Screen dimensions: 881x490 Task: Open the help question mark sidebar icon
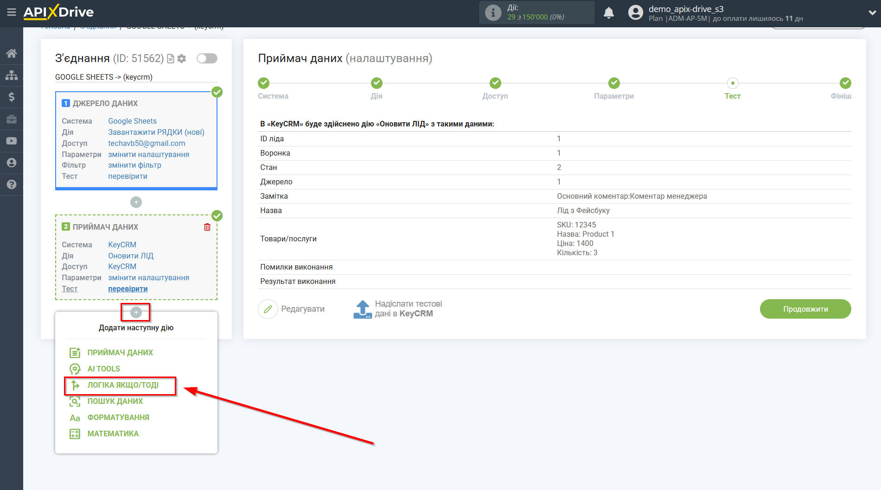12,184
